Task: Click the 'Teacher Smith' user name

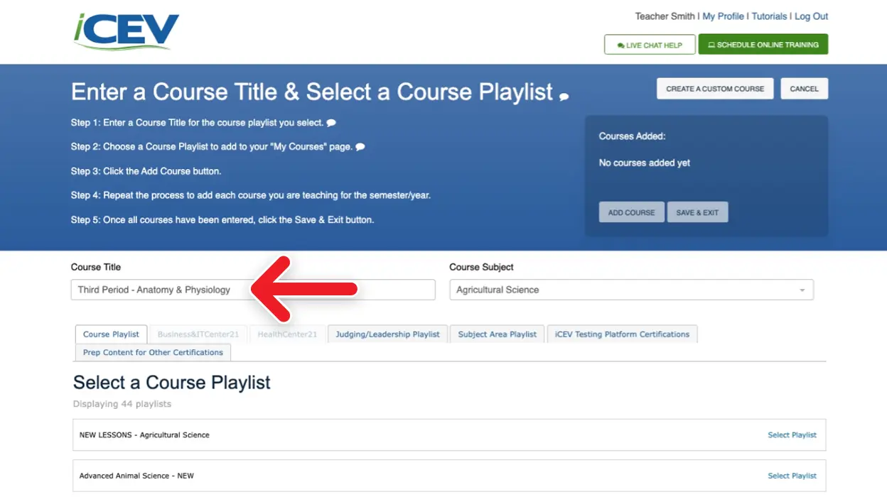Action: 665,16
